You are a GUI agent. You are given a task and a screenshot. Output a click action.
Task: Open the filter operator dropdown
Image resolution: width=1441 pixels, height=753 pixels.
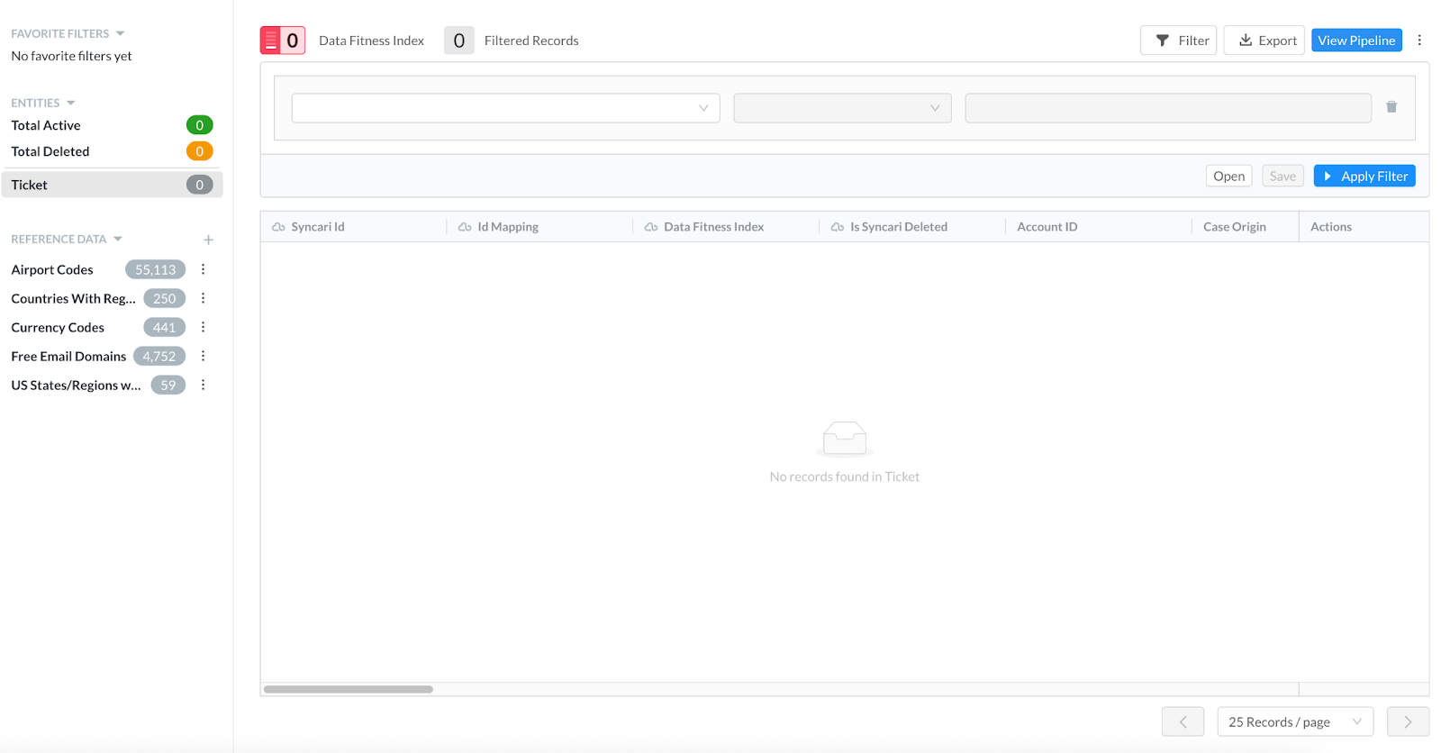tap(842, 108)
